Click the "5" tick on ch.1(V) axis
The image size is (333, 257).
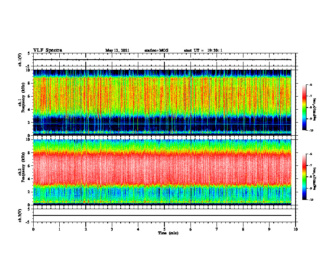pos(29,53)
